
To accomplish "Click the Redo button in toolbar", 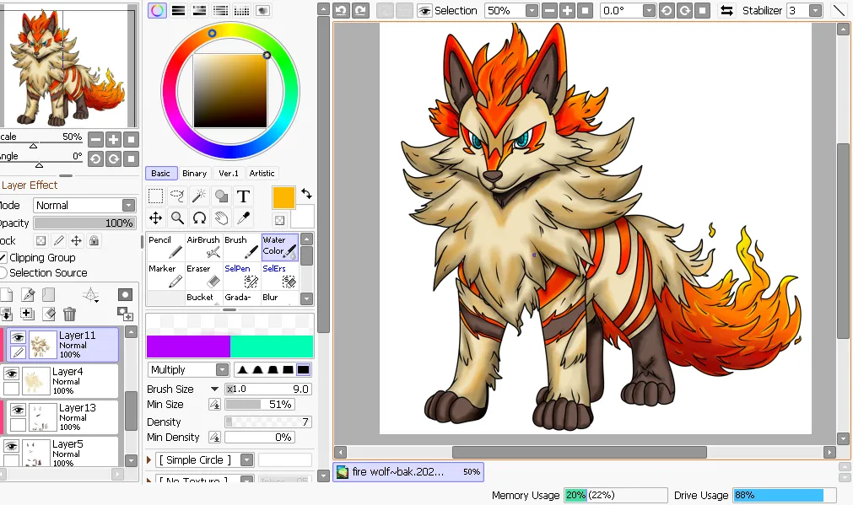I will tap(360, 10).
